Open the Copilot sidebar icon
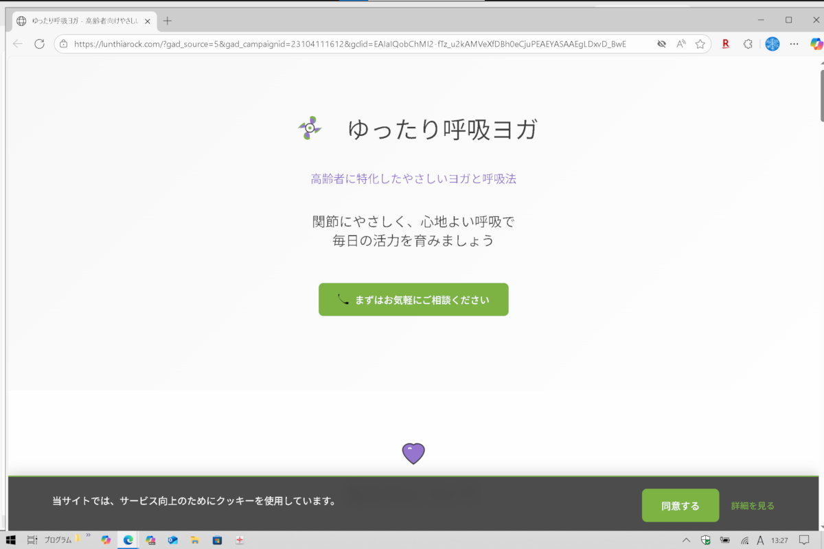 coord(816,44)
